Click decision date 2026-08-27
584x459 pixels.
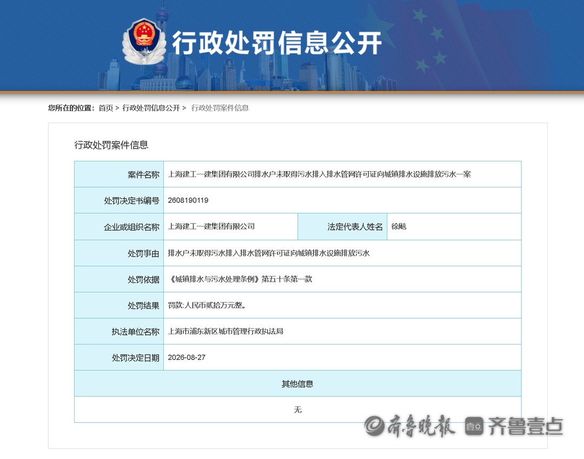pos(187,357)
